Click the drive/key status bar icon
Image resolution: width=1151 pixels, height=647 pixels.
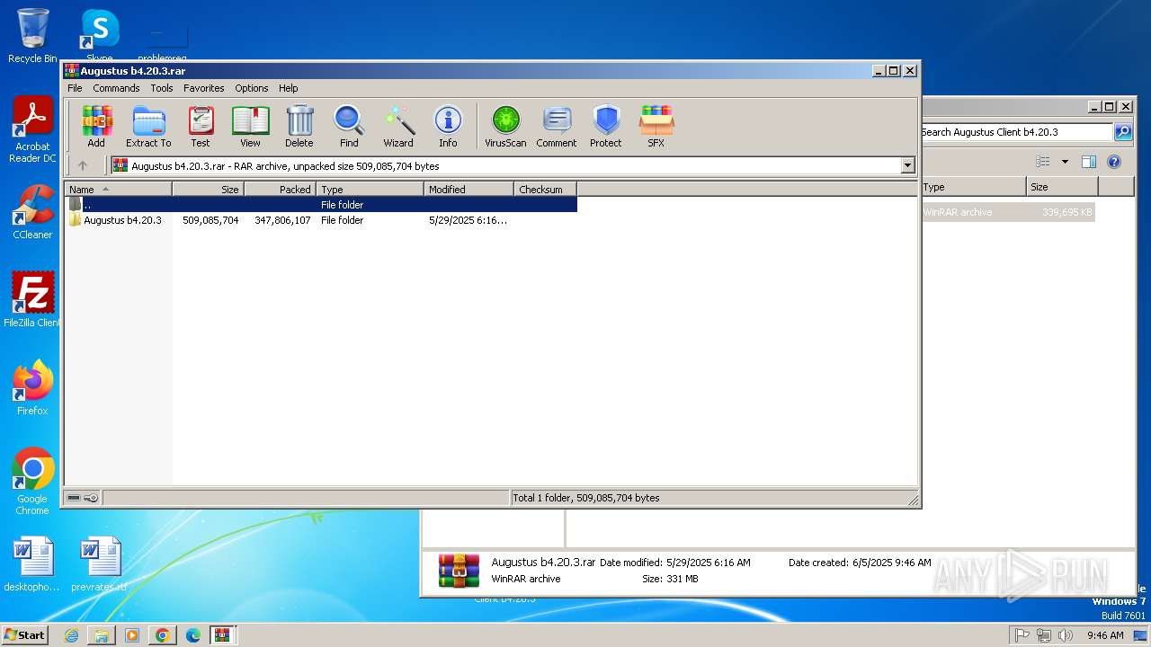pyautogui.click(x=83, y=498)
